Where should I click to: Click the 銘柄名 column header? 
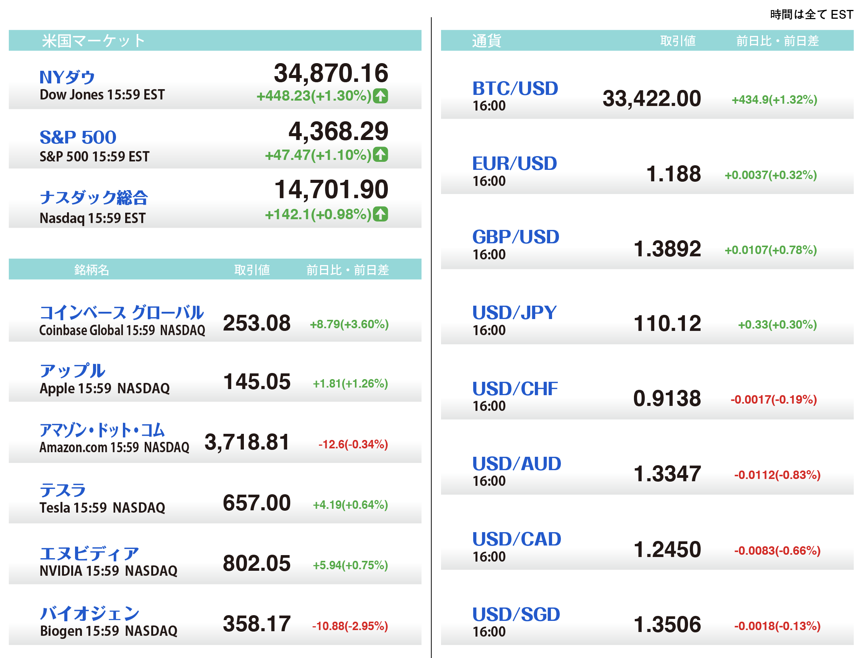91,270
